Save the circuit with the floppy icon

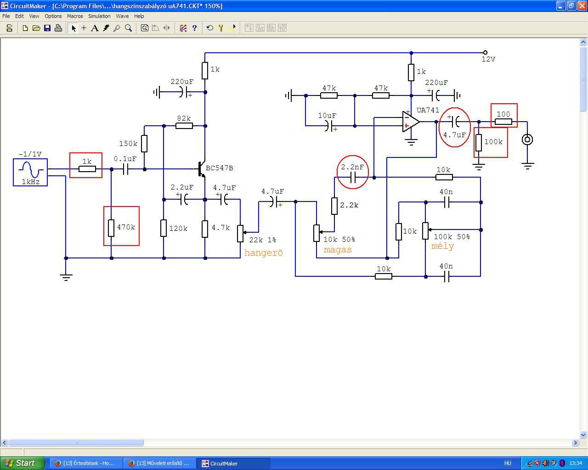[47, 28]
